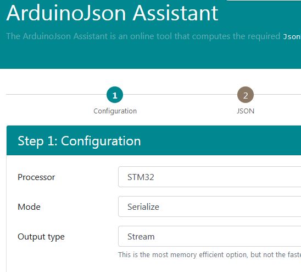Screen dimensions: 301x272
Task: Click the Processor field label
Action: click(x=36, y=177)
